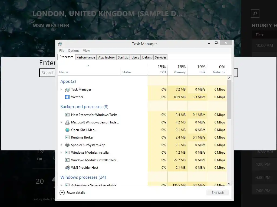Click Windows Modules Installer Worker icon

click(x=67, y=160)
